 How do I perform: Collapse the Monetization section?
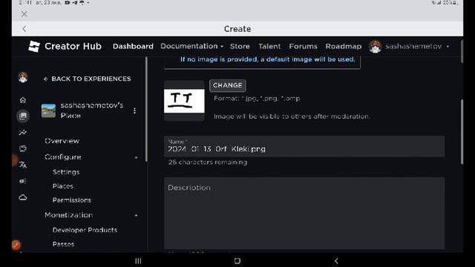click(136, 215)
